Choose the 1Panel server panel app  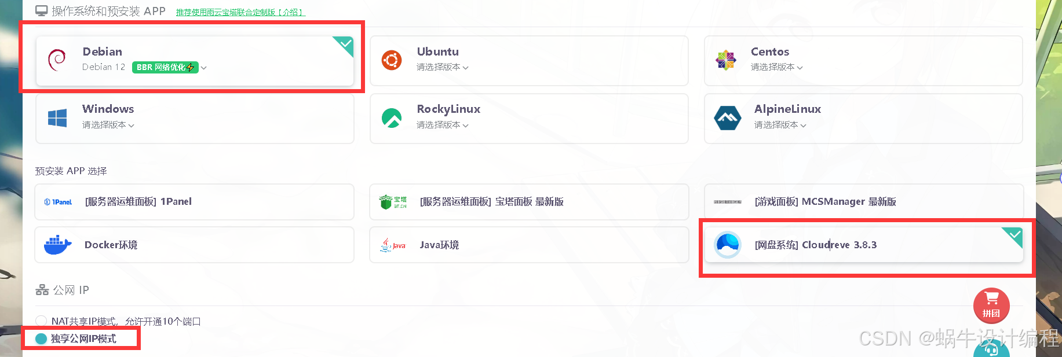tap(194, 202)
